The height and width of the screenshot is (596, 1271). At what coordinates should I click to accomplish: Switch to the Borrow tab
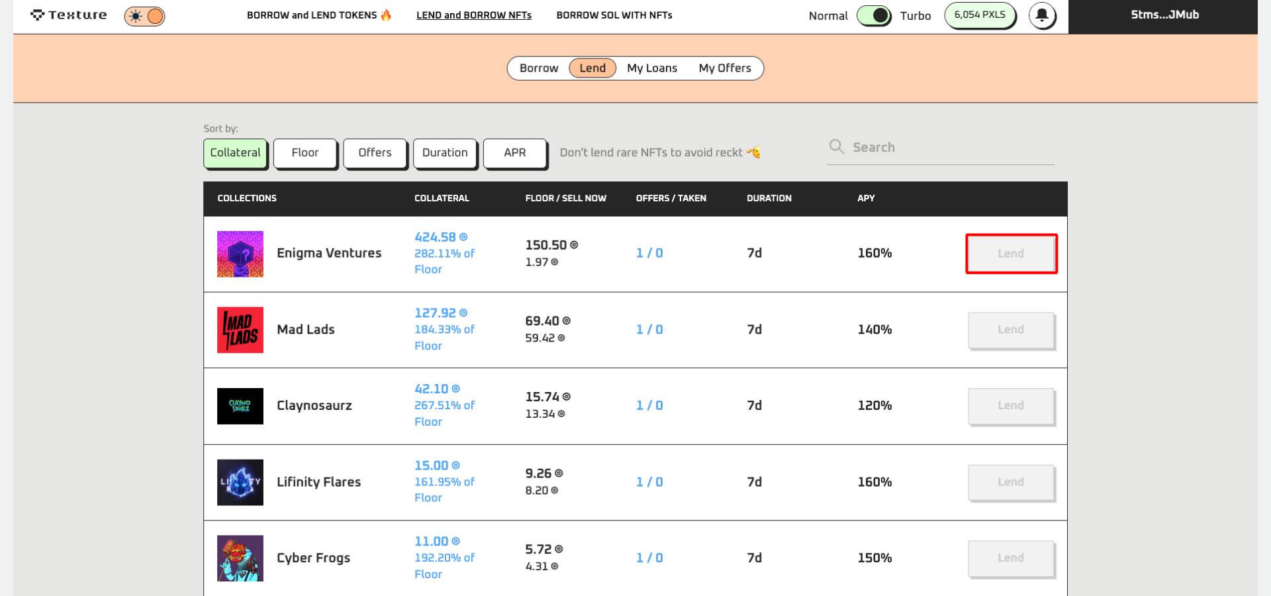(539, 68)
